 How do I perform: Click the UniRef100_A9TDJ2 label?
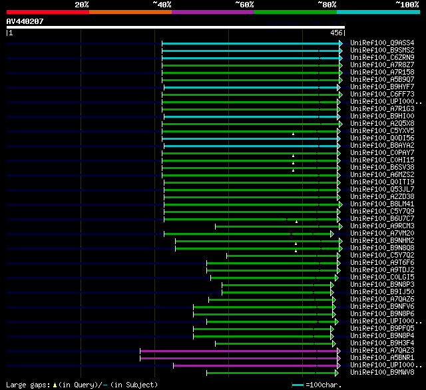pos(382,270)
